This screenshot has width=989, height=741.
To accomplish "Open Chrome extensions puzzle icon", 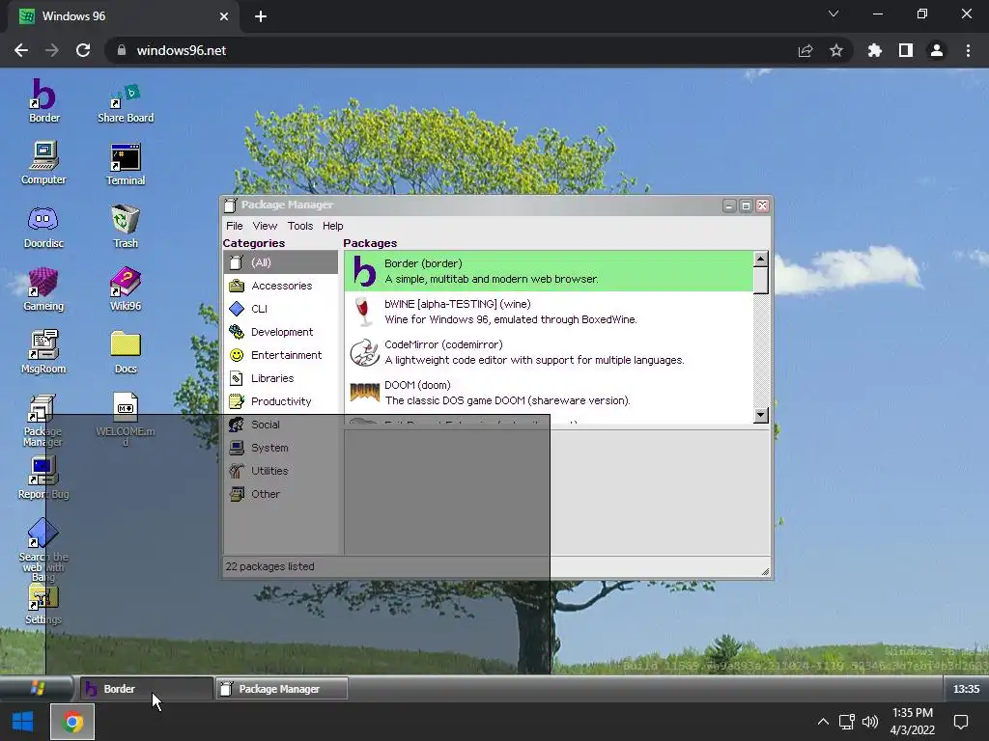I will (874, 50).
